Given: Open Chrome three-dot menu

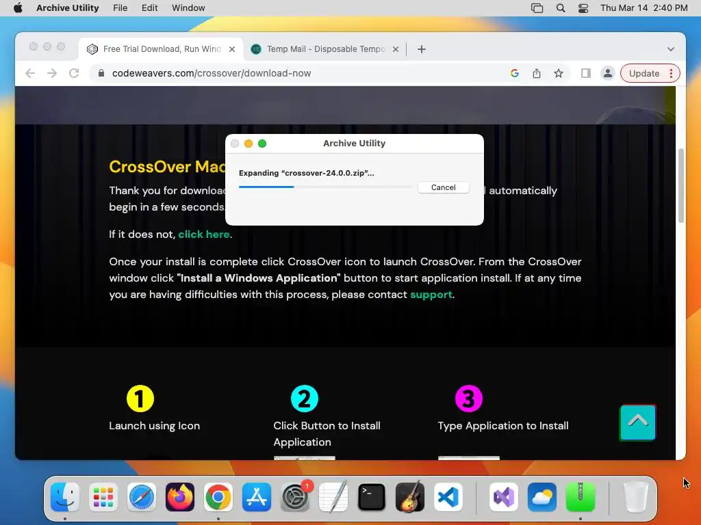Looking at the screenshot, I should click(x=671, y=73).
